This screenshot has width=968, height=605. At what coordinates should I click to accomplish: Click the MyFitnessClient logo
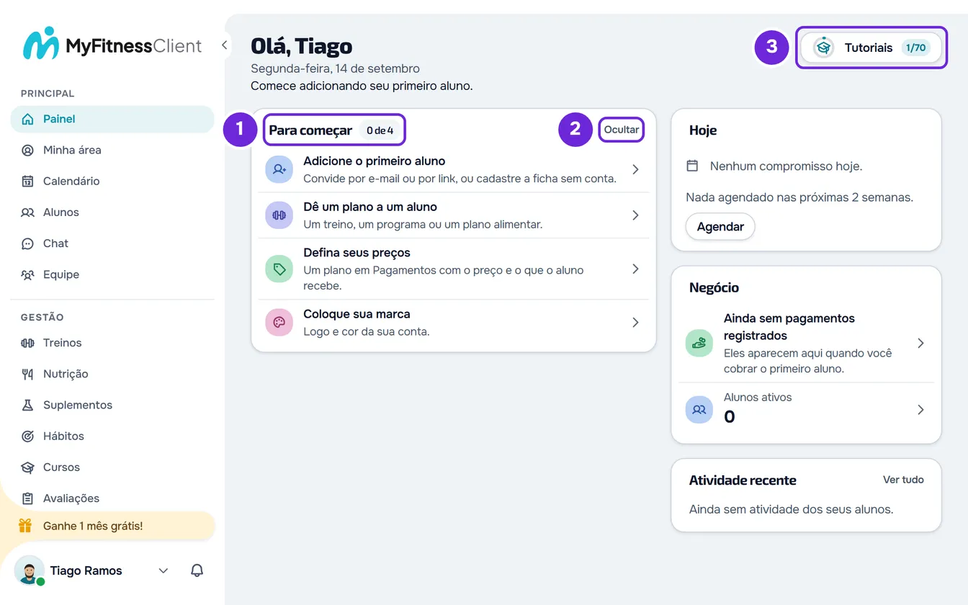tap(112, 45)
